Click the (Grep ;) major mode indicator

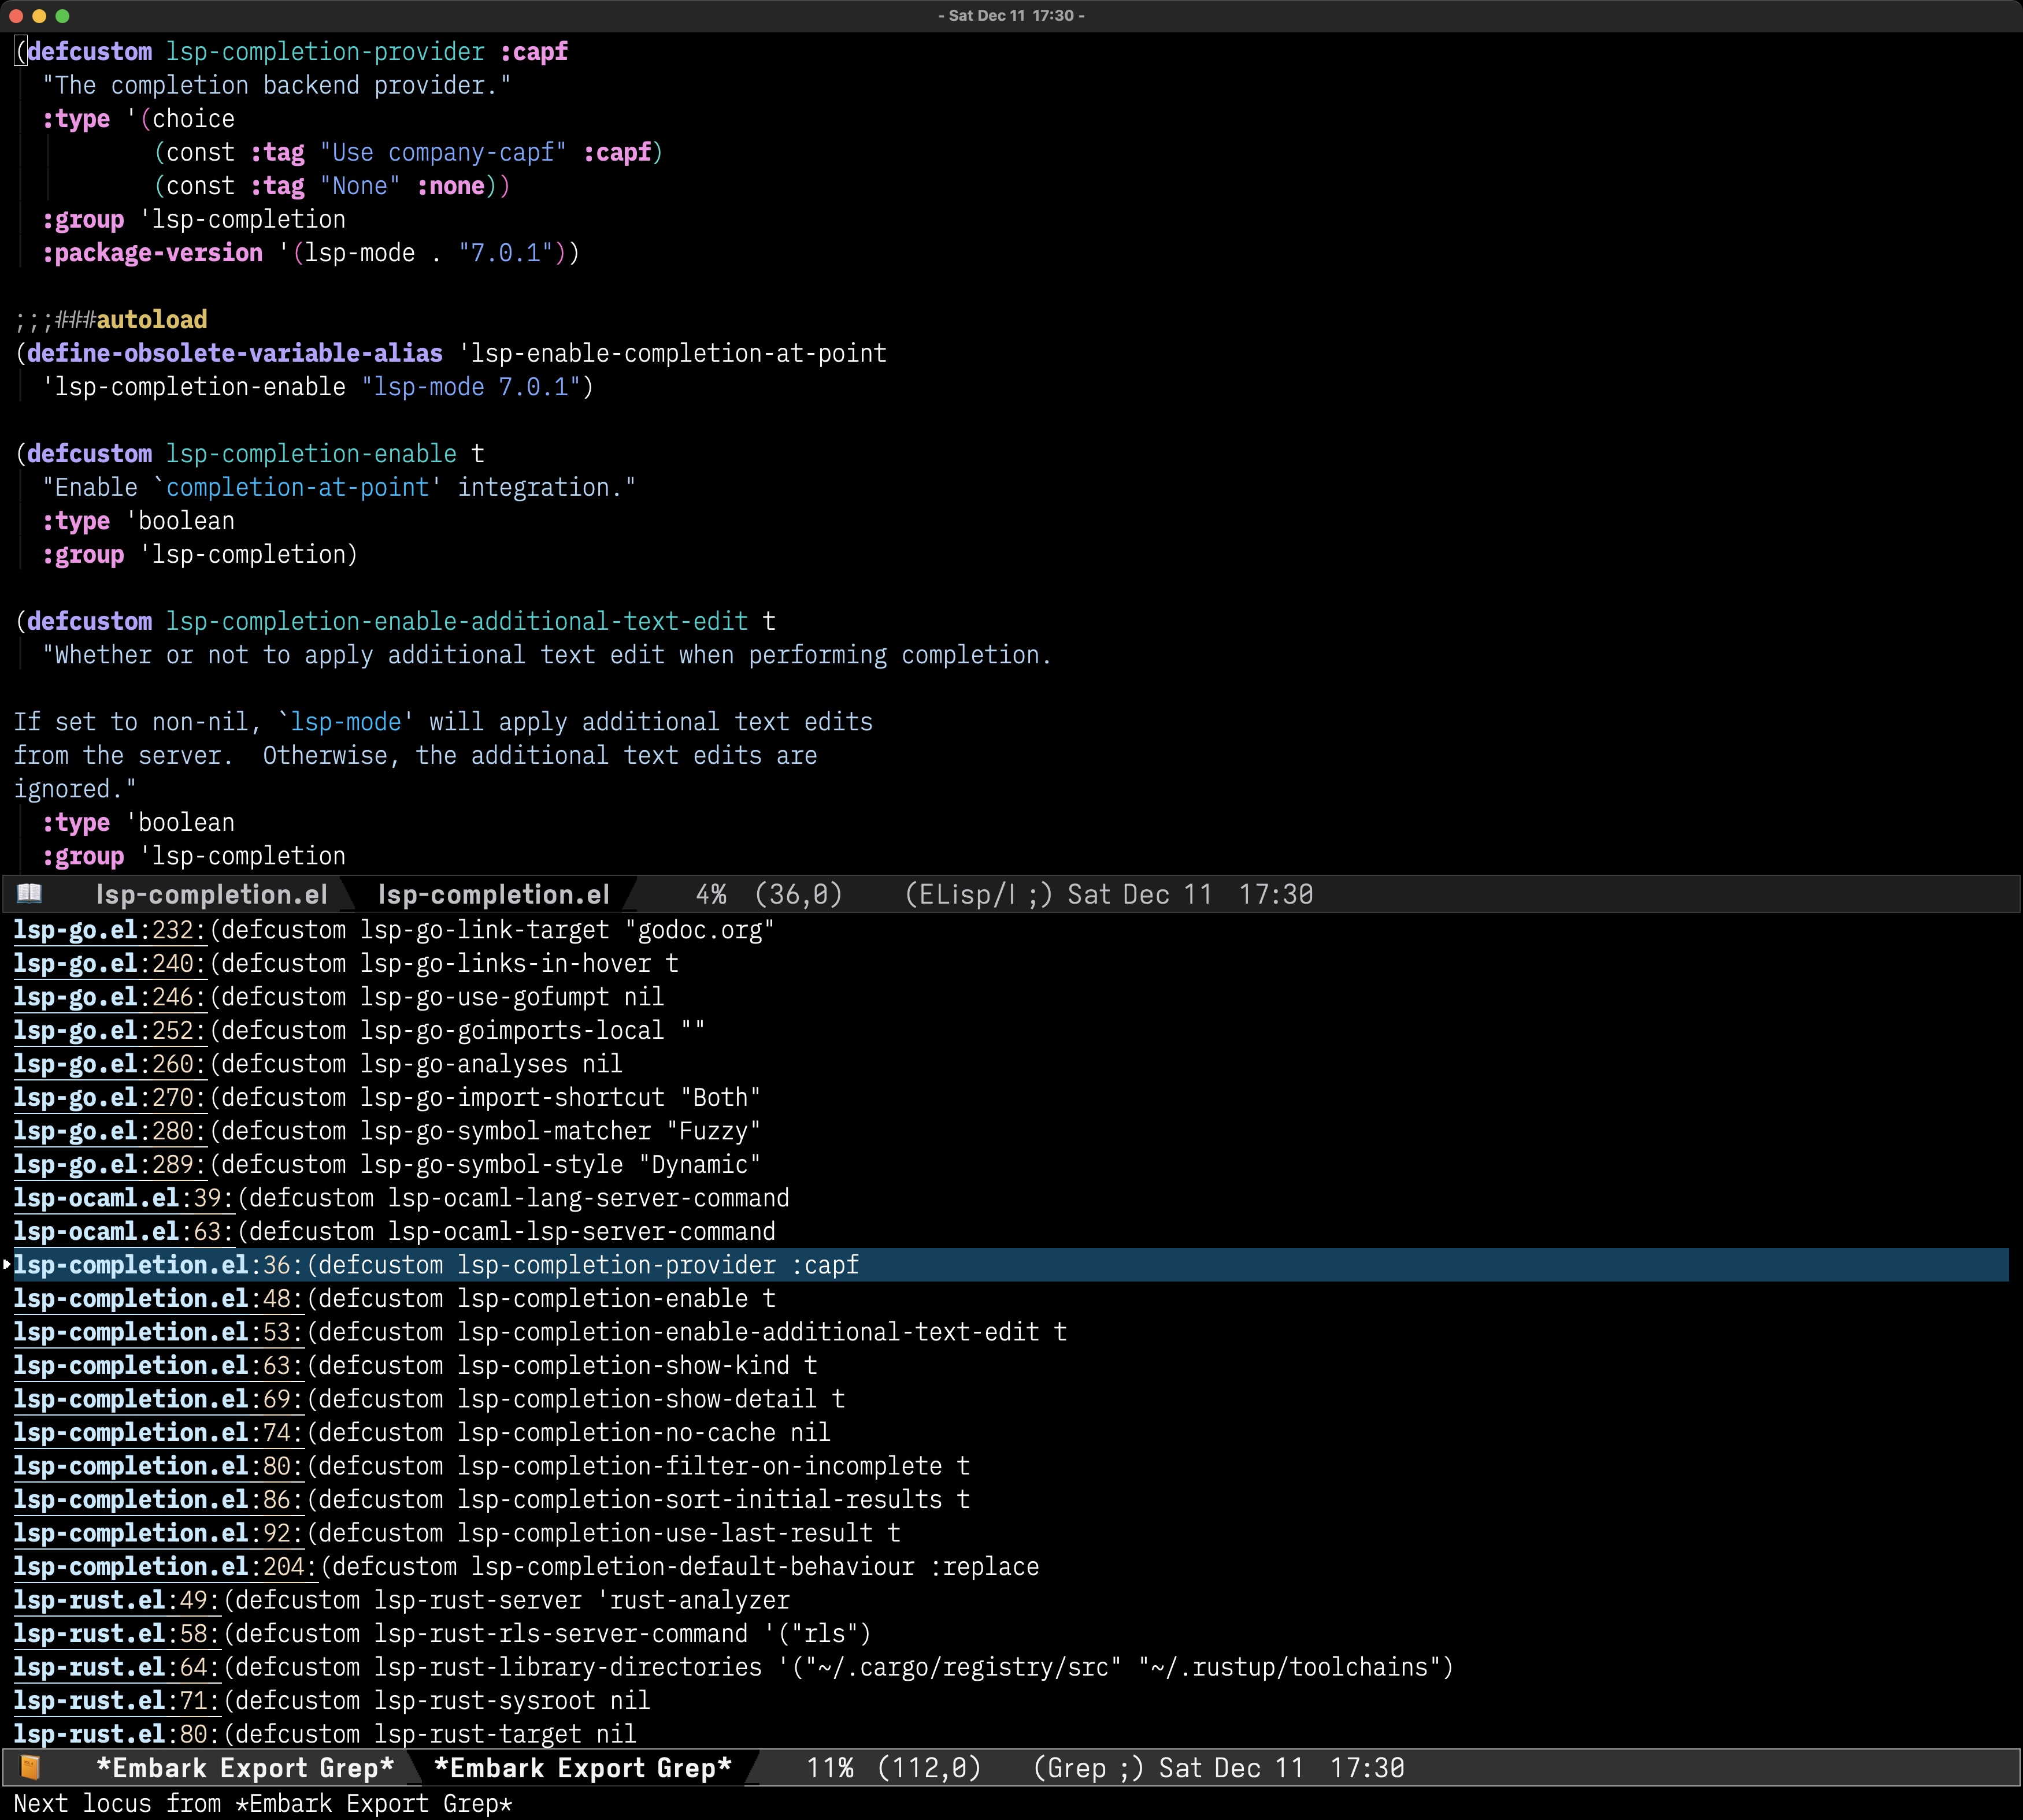(x=1088, y=1768)
